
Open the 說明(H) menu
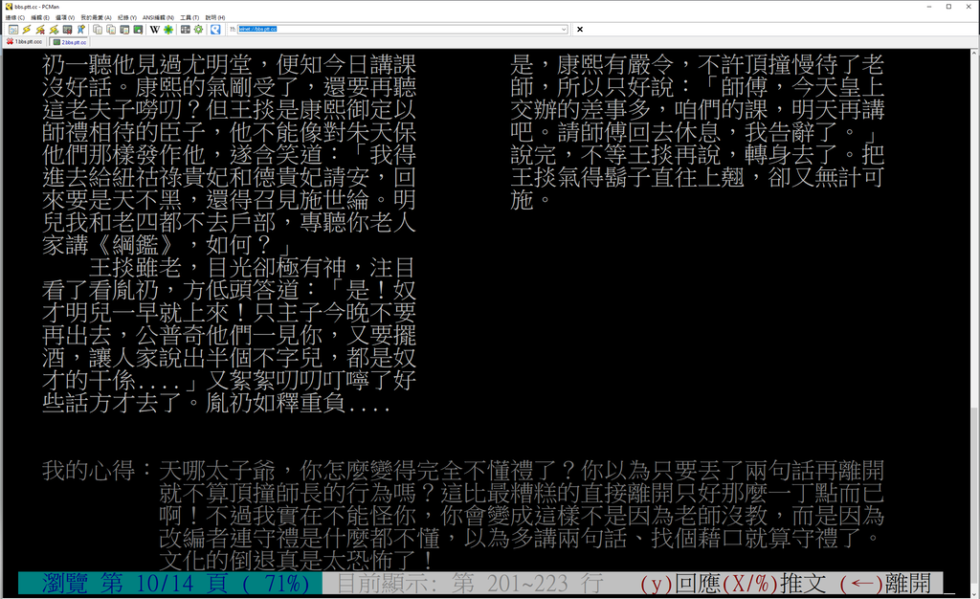[215, 17]
